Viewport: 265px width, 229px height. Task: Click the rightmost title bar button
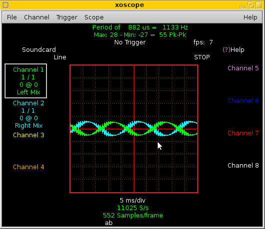(259, 5)
